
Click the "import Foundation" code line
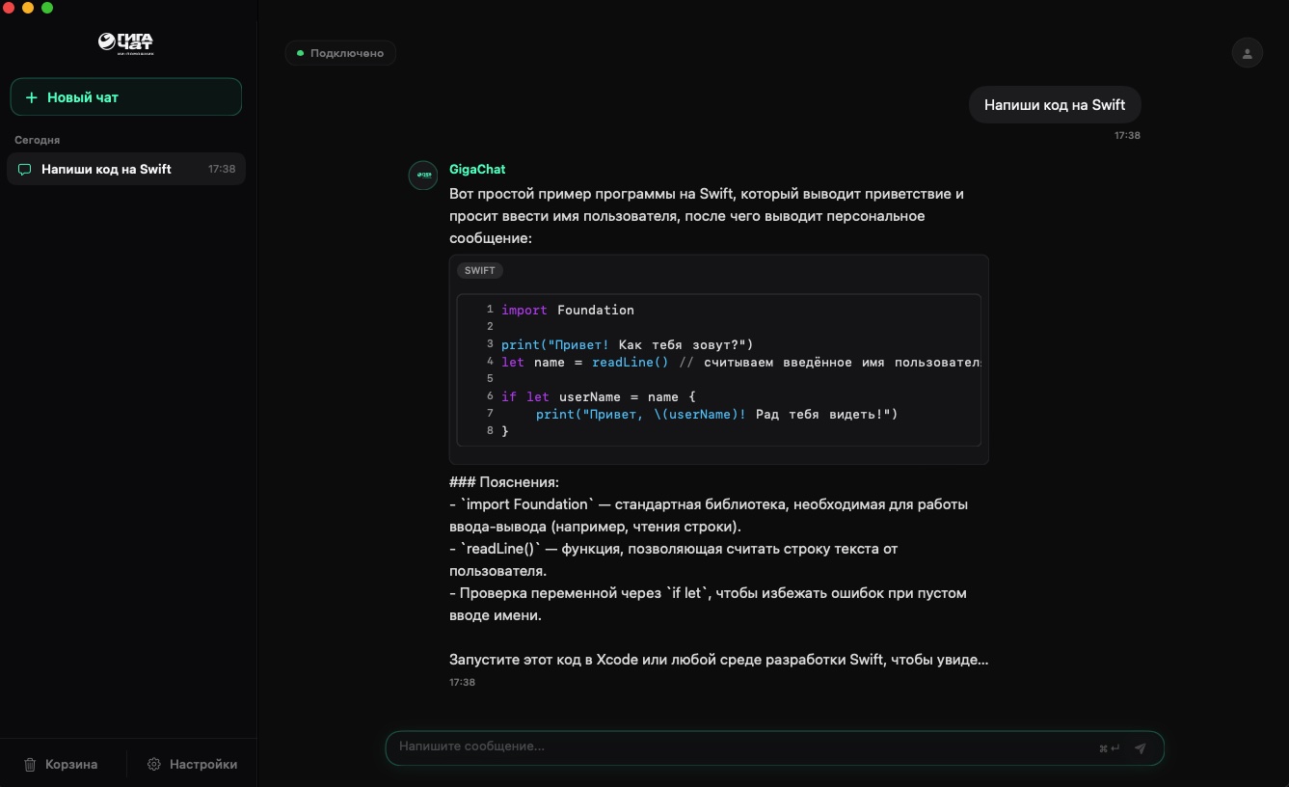tap(568, 310)
